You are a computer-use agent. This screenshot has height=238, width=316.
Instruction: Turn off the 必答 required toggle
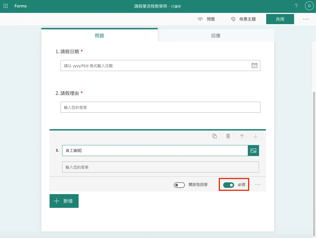229,185
